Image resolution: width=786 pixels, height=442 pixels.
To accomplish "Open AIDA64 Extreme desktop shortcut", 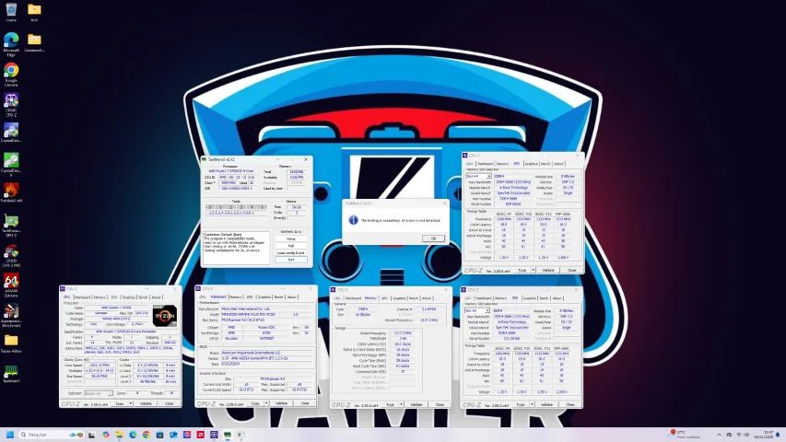I will [11, 285].
